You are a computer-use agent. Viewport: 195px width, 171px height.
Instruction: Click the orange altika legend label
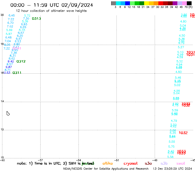(x=108, y=163)
